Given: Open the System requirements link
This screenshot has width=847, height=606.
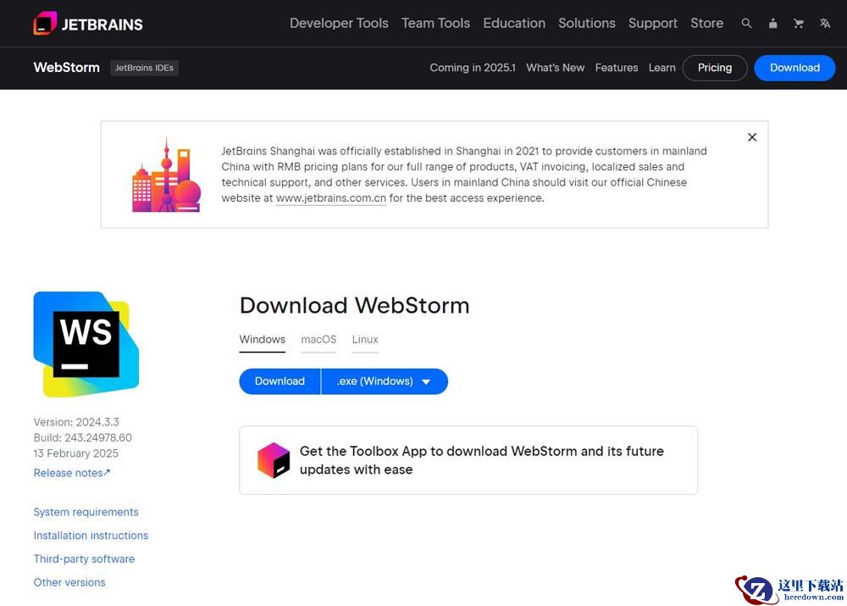Looking at the screenshot, I should coord(86,512).
